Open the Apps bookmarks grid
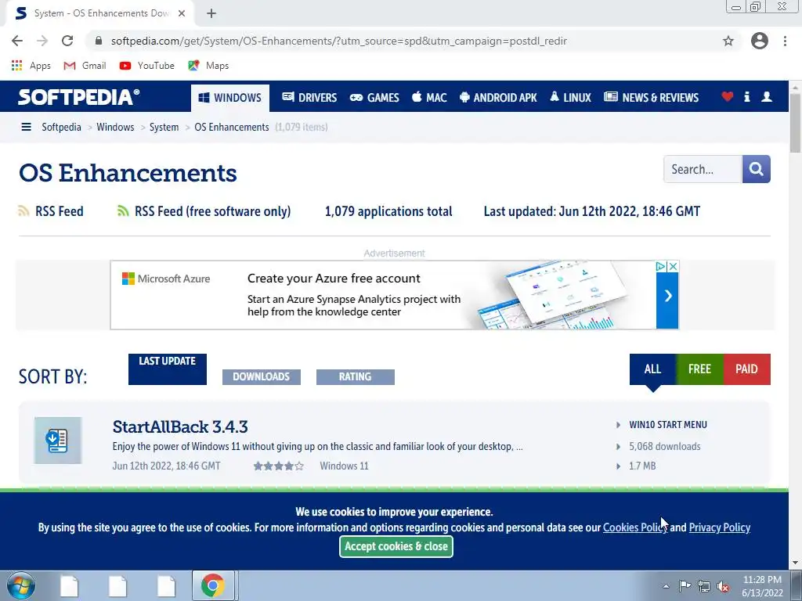The image size is (802, 601). [x=31, y=66]
